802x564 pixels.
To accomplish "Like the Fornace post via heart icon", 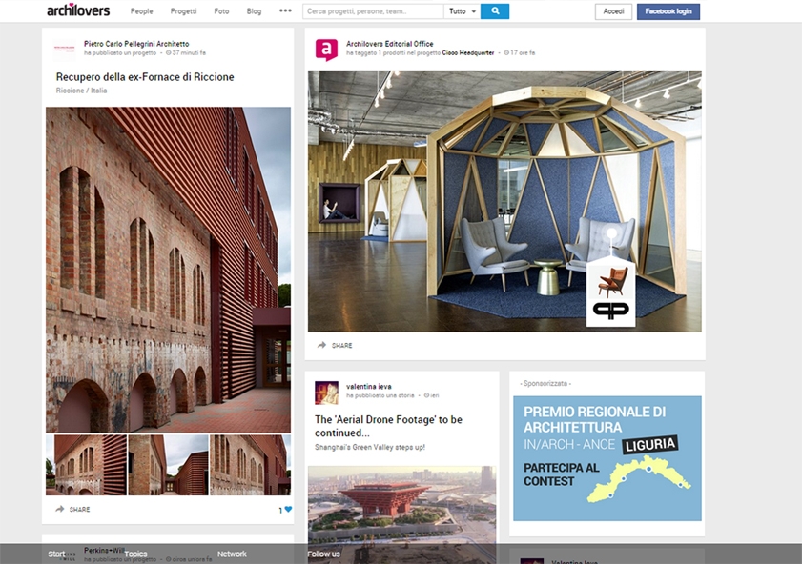I will [x=289, y=510].
